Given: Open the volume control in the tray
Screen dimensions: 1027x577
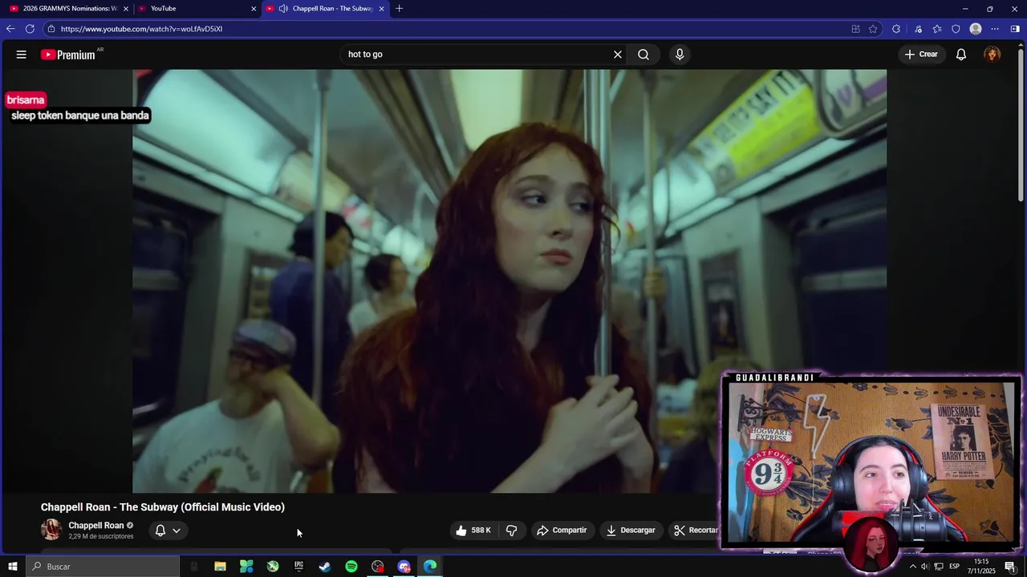Looking at the screenshot, I should click(924, 567).
